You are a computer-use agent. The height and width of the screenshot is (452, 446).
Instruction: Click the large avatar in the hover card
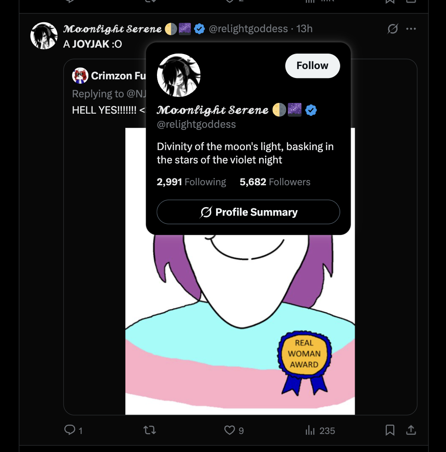click(179, 75)
